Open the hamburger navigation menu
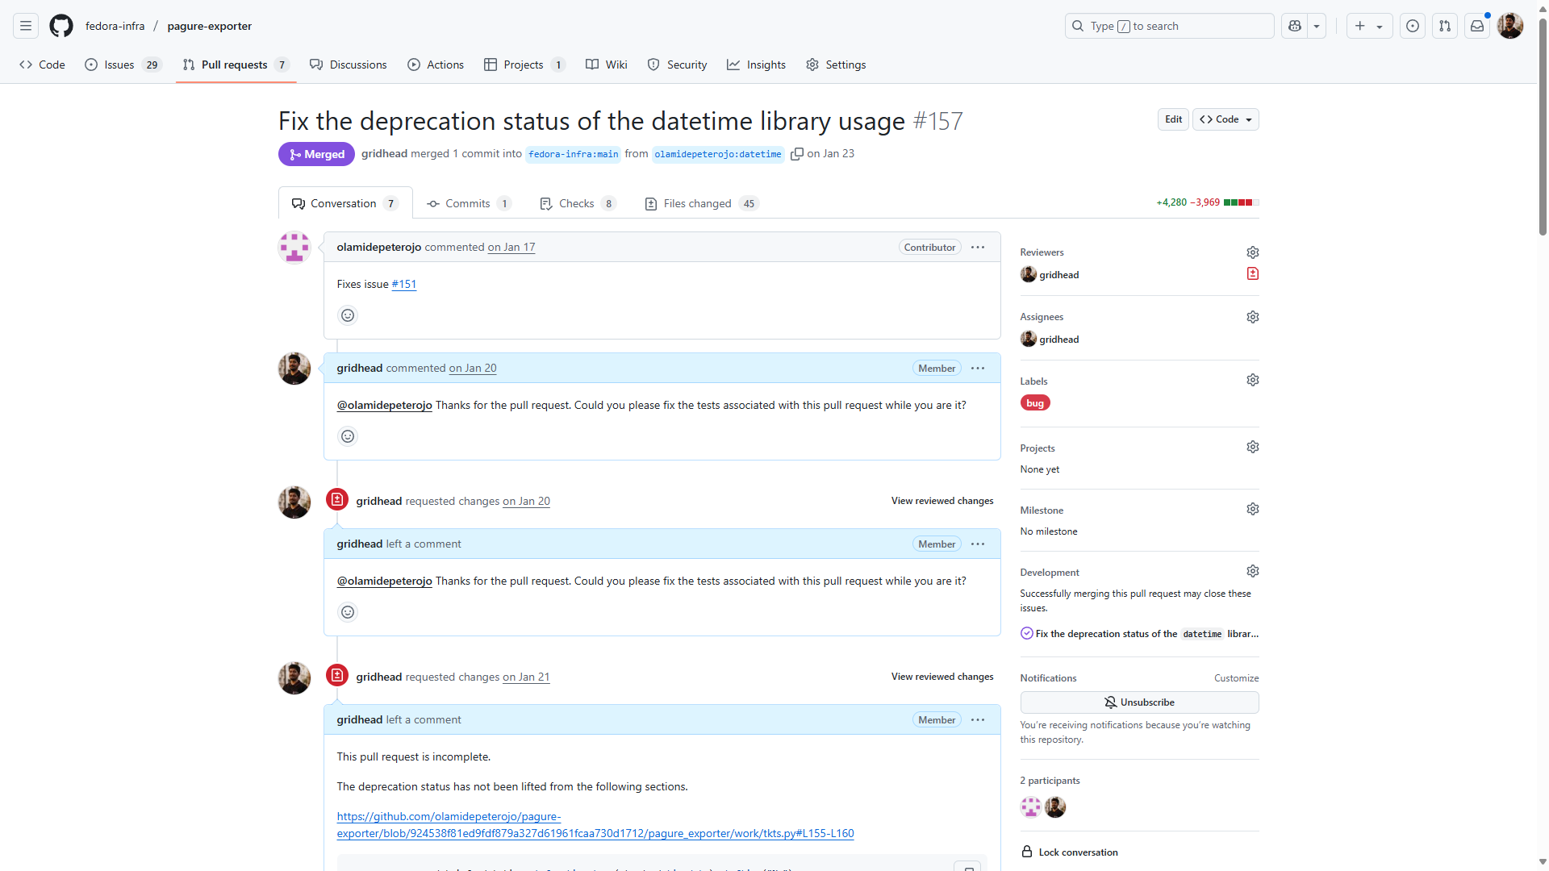1549x871 pixels. click(x=26, y=26)
